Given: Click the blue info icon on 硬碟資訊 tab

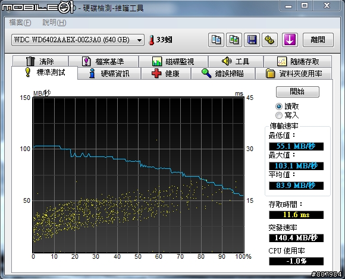Looking at the screenshot, I should [92, 73].
